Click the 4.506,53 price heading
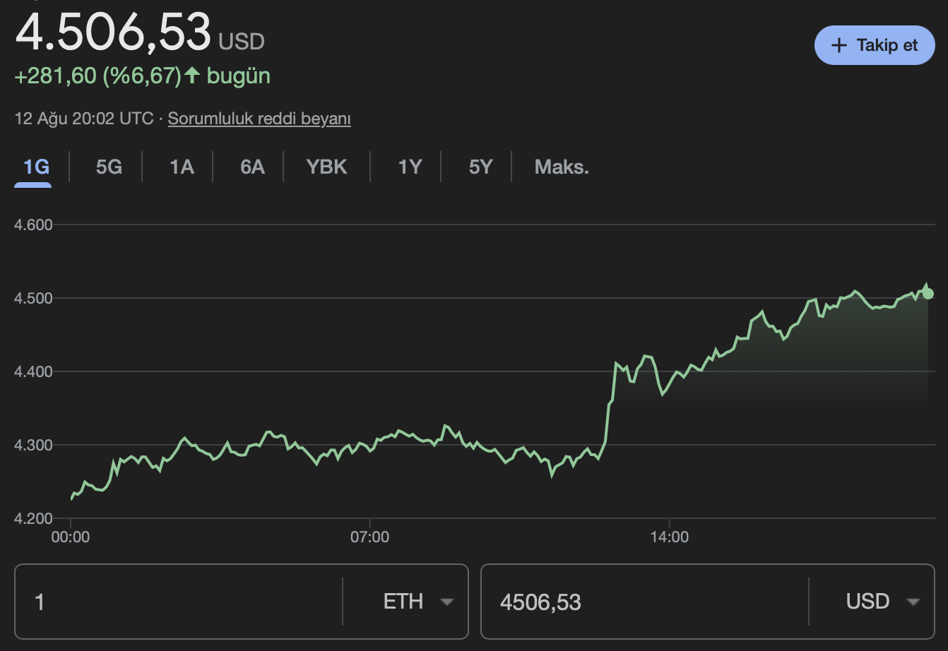Image resolution: width=948 pixels, height=651 pixels. tap(113, 31)
